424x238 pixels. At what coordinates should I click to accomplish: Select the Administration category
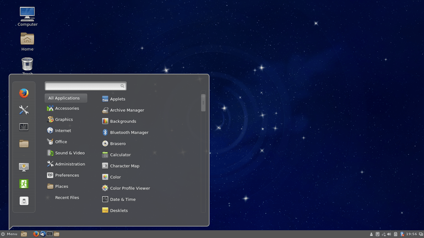pyautogui.click(x=70, y=164)
